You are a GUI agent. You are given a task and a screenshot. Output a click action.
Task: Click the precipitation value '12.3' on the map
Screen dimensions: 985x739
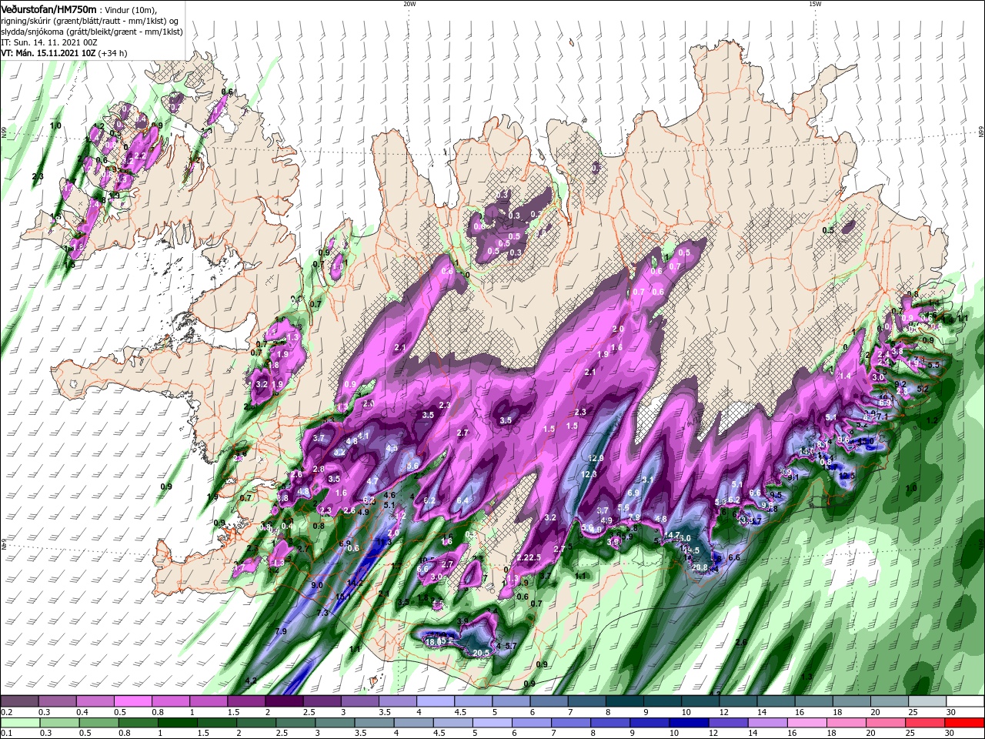coord(589,474)
